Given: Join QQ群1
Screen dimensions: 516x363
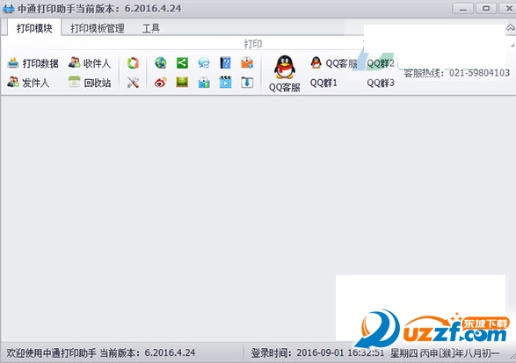Looking at the screenshot, I should coord(323,83).
